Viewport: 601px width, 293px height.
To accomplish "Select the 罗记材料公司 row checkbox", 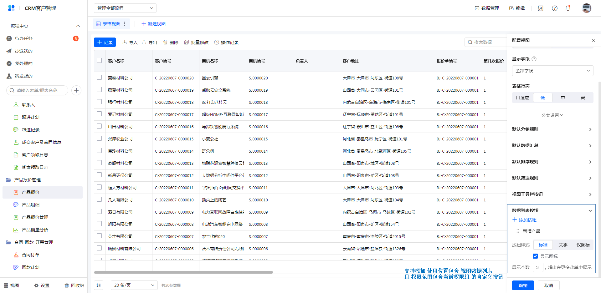I will [x=99, y=114].
